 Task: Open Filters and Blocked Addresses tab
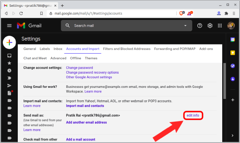click(127, 49)
